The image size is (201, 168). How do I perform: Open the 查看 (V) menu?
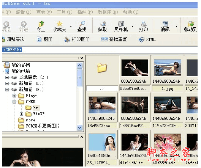(x=44, y=12)
